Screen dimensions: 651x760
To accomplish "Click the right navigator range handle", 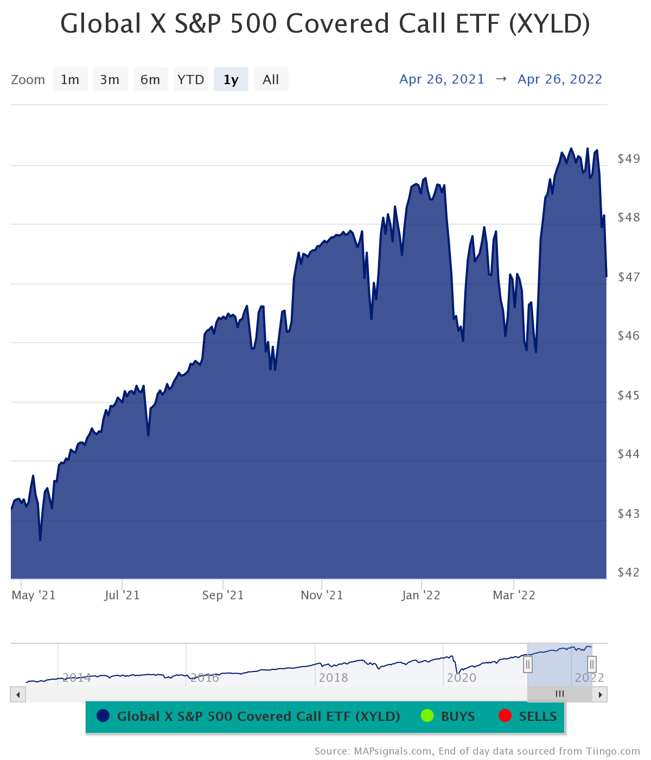I will tap(591, 664).
